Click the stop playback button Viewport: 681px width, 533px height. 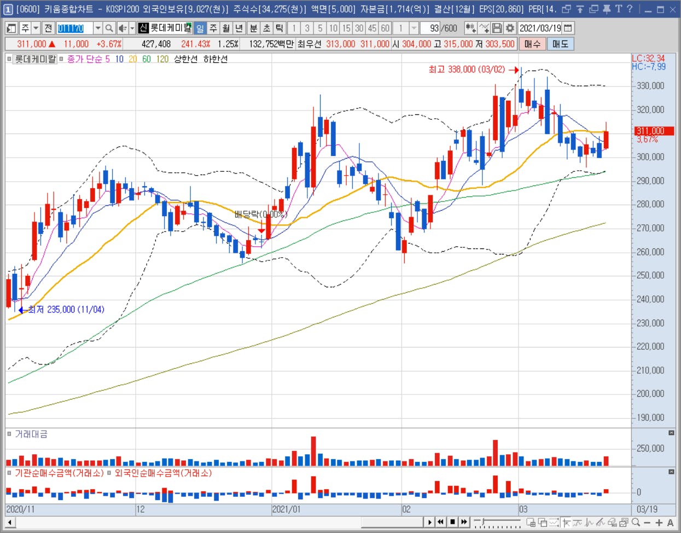pos(452,522)
